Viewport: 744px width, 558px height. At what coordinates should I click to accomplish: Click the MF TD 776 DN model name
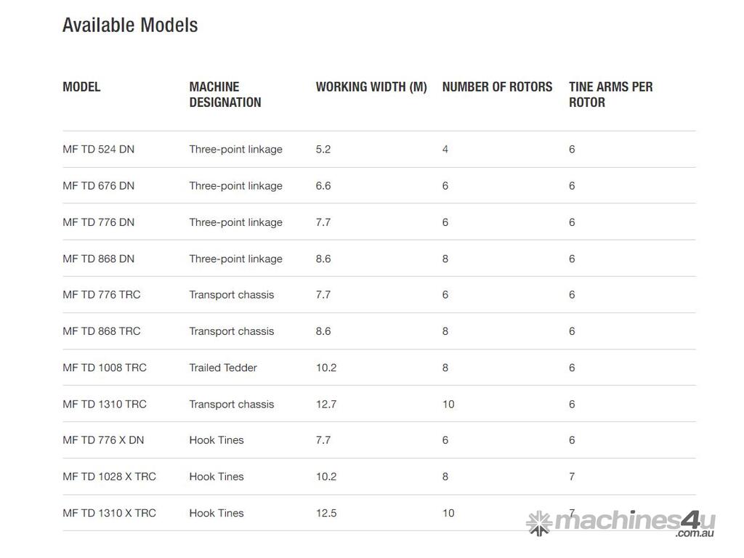click(x=98, y=222)
